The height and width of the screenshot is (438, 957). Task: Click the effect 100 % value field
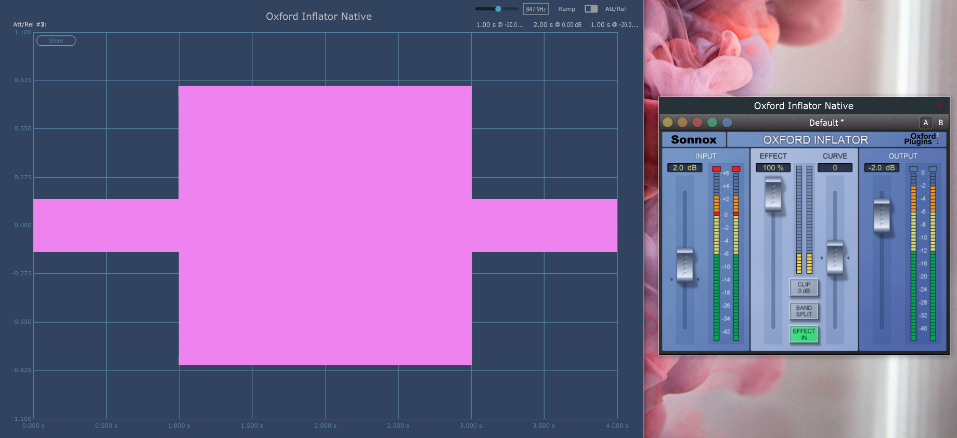773,168
